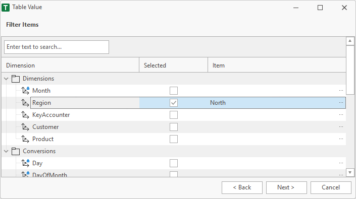
Task: Open the ellipsis for the Product row
Action: 341,139
